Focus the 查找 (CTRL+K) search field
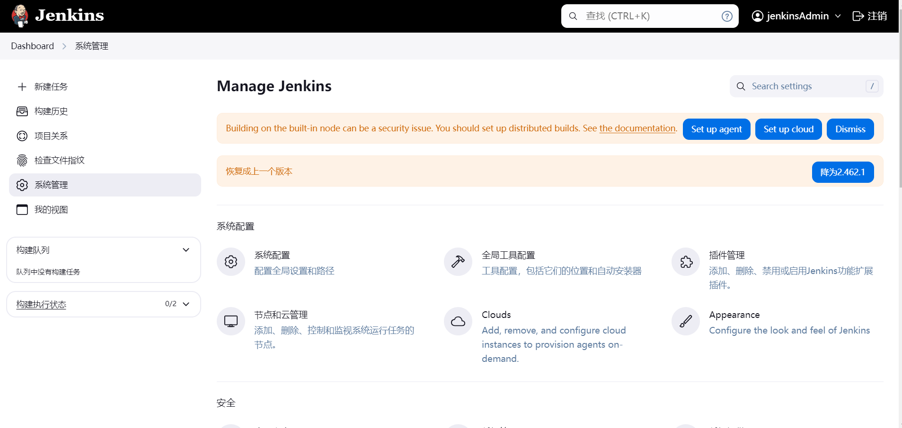902x428 pixels. [650, 16]
